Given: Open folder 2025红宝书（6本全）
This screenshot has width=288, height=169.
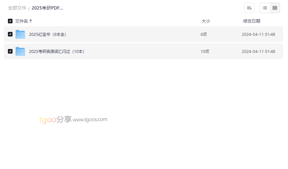Looking at the screenshot, I should coord(47,34).
